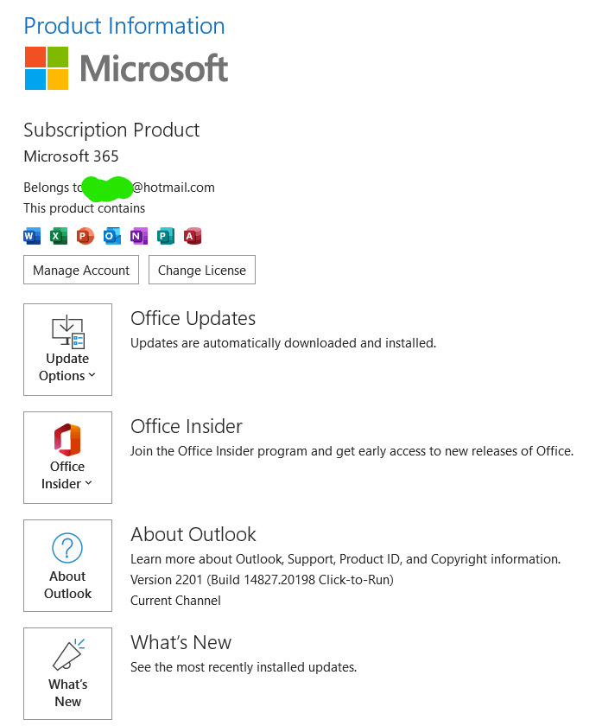Viewport: 602px width, 726px height.
Task: Click the PowerPoint app icon
Action: (x=86, y=236)
